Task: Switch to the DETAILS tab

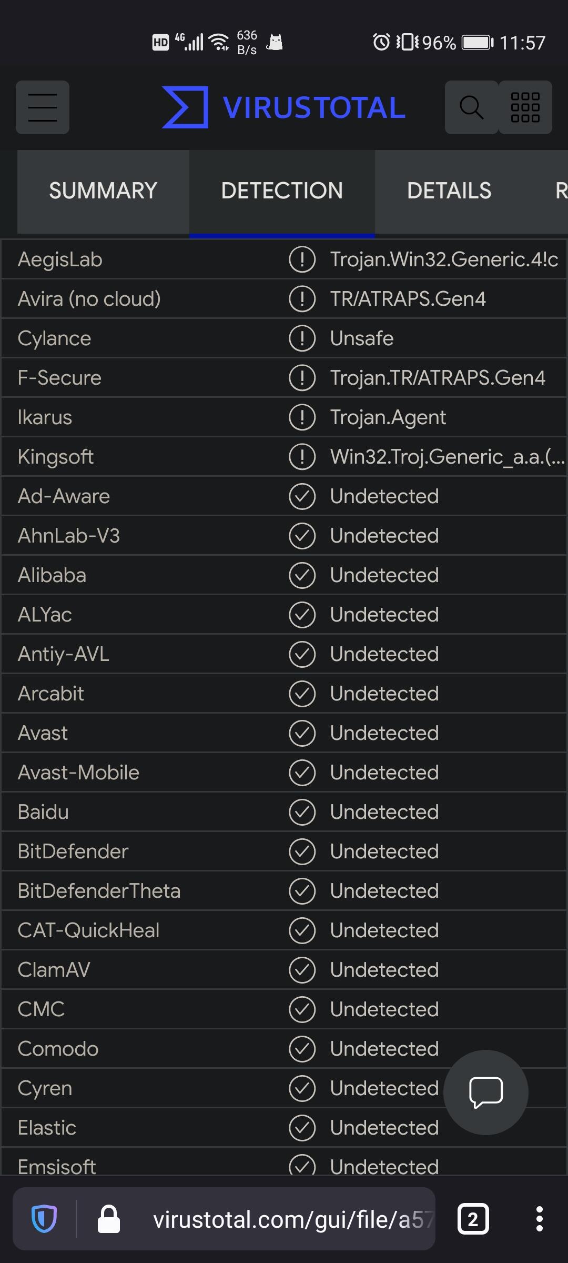Action: tap(449, 191)
